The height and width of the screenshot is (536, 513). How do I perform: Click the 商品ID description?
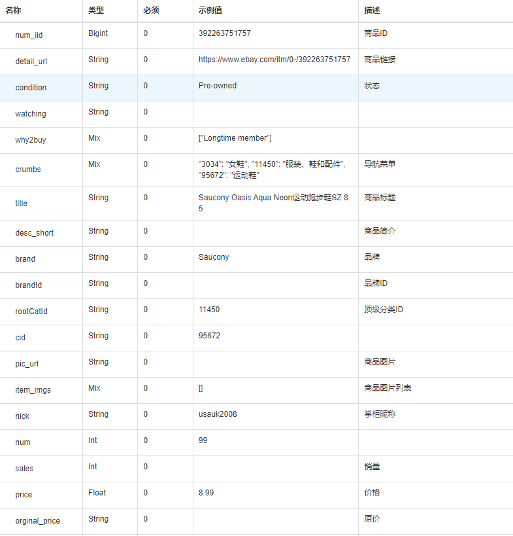point(376,33)
